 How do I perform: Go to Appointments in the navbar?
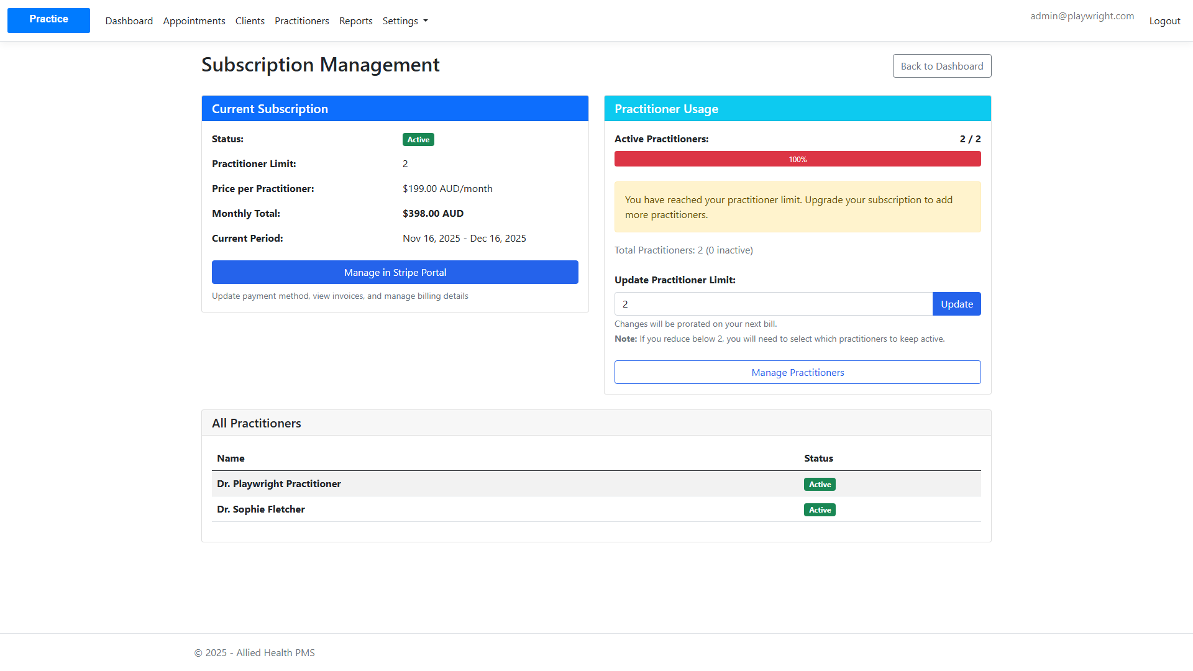tap(194, 21)
